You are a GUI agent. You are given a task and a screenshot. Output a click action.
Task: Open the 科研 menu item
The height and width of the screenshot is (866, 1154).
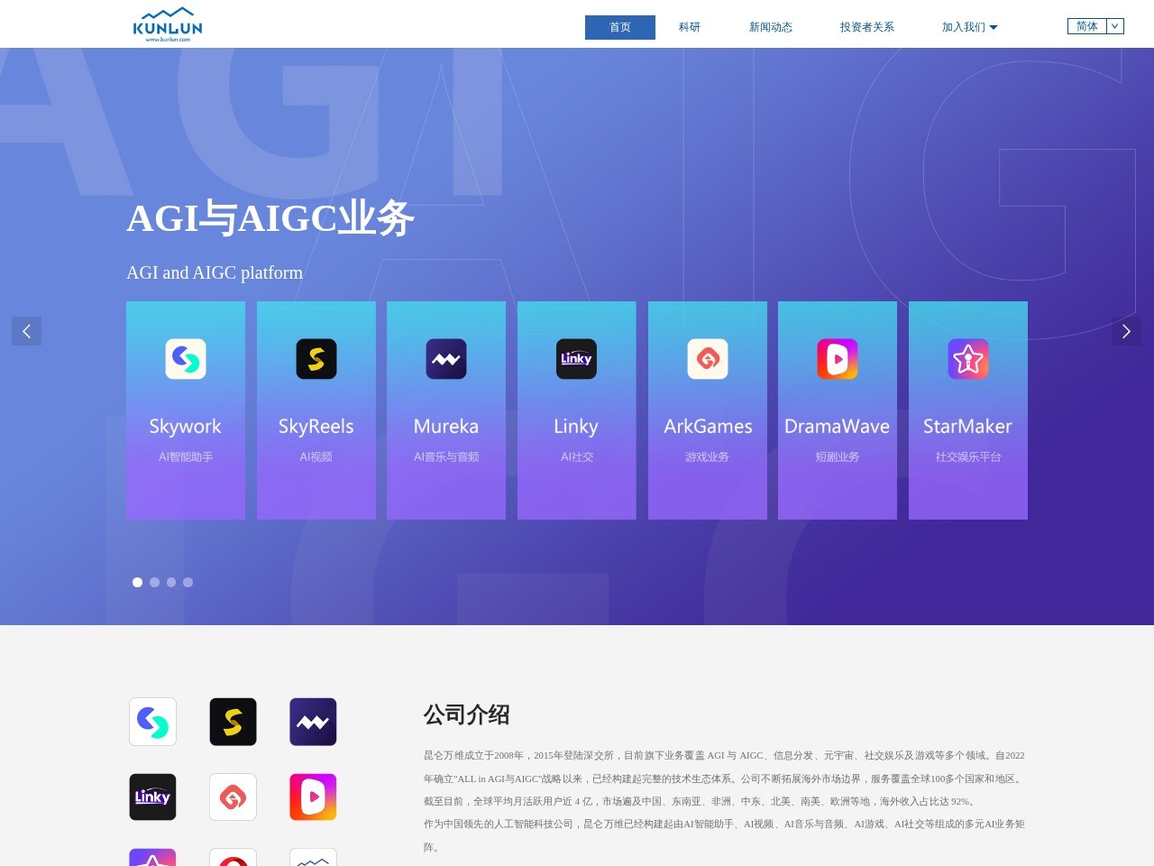690,27
